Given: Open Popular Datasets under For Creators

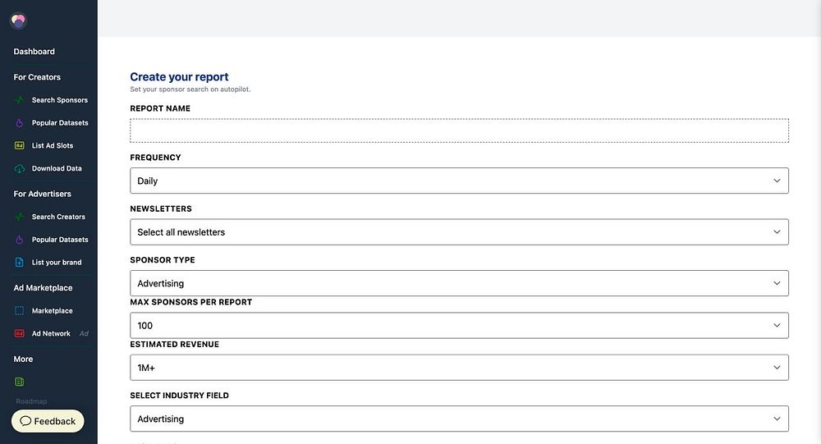Looking at the screenshot, I should point(60,123).
